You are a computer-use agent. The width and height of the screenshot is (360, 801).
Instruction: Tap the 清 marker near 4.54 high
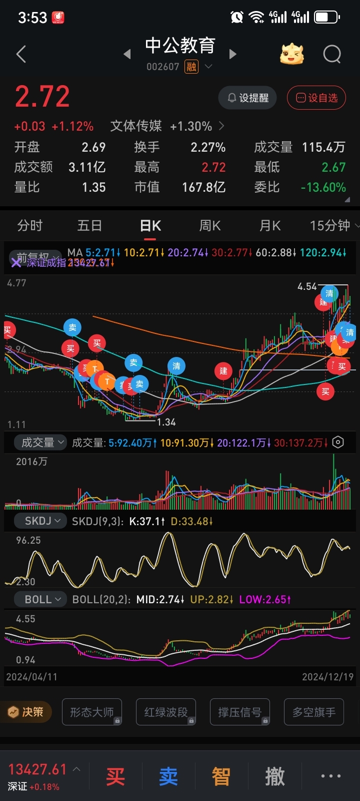pyautogui.click(x=329, y=294)
